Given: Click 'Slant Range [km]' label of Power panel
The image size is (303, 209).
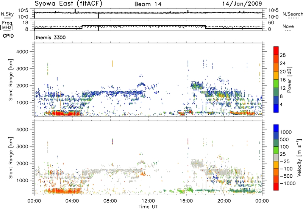Looking at the screenshot, I should (11, 80).
